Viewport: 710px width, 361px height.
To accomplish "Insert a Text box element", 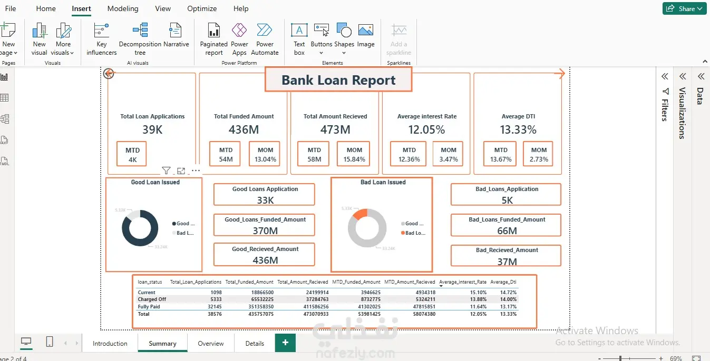I will 299,38.
